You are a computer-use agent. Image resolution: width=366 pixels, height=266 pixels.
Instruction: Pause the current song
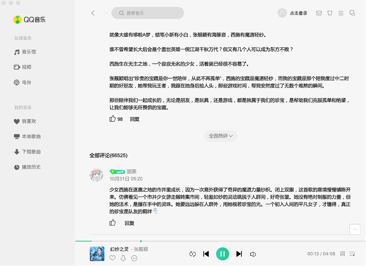pyautogui.click(x=222, y=254)
